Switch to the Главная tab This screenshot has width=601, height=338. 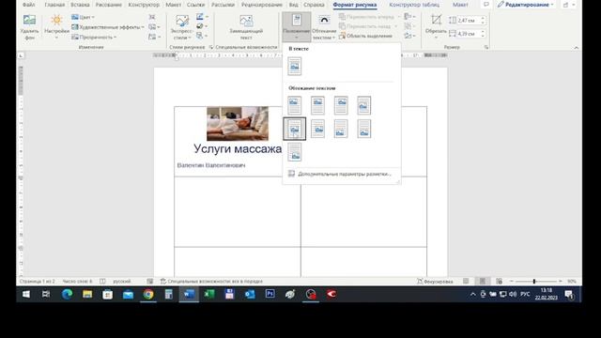(x=54, y=5)
